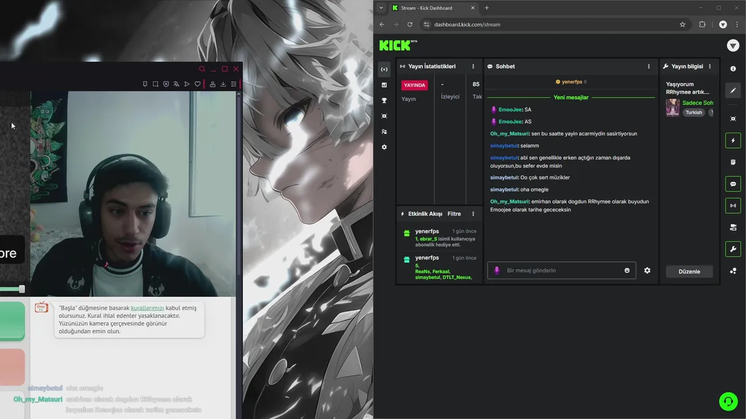746x419 pixels.
Task: Open chat settings gear next to message box
Action: pos(647,271)
